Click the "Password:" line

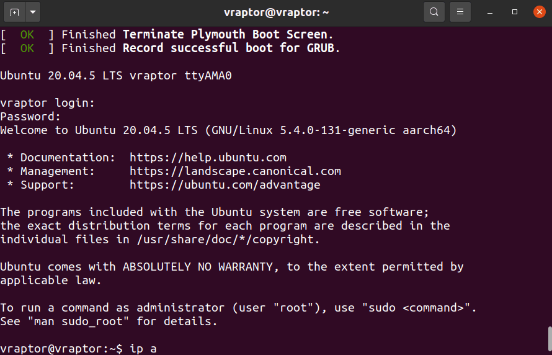pos(30,117)
